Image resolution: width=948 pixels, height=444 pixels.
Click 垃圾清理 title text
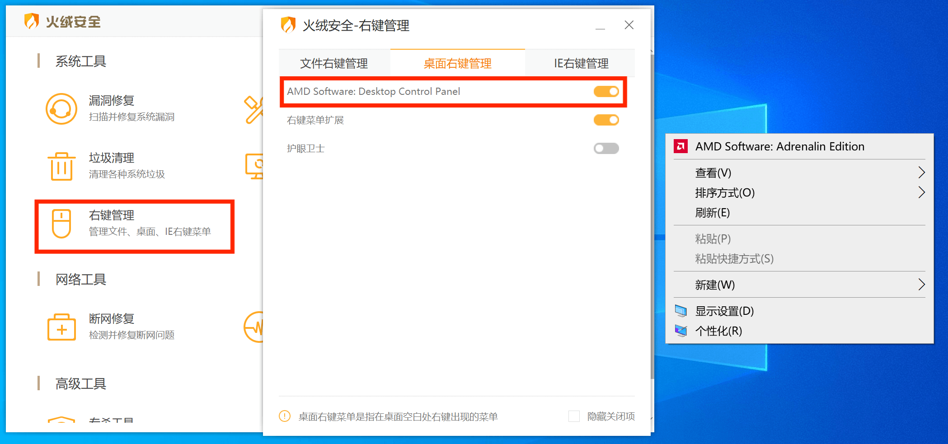coord(112,158)
